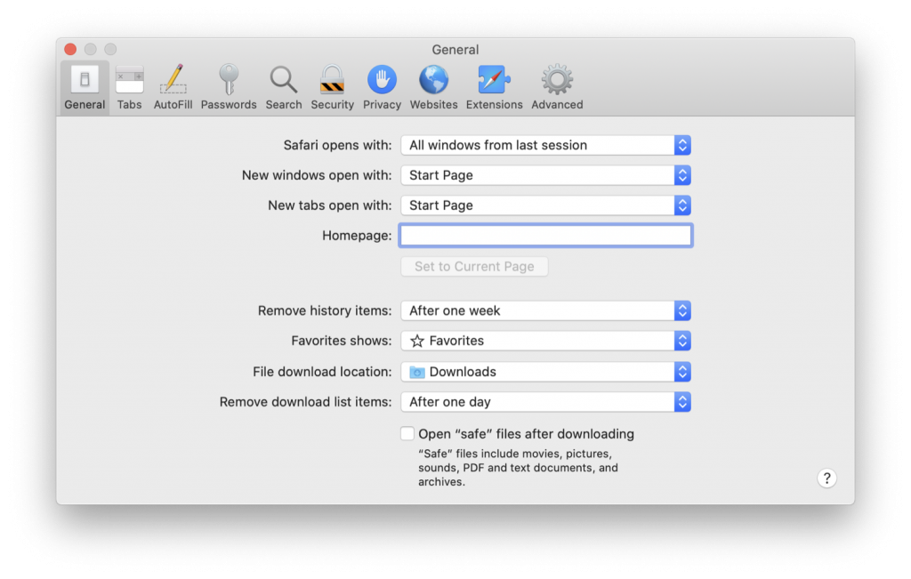Switch to Advanced preferences gear
The height and width of the screenshot is (579, 911).
tap(556, 84)
